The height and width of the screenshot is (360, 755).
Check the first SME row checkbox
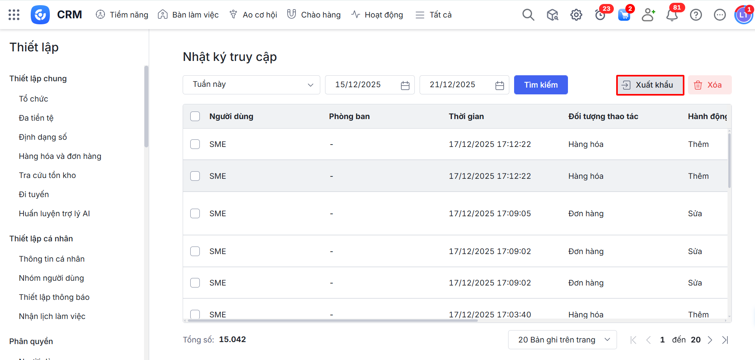(x=195, y=144)
